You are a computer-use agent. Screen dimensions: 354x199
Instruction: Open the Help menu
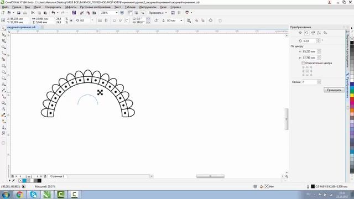tap(176, 7)
